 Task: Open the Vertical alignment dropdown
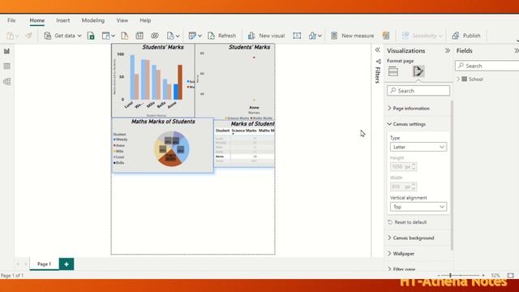418,207
